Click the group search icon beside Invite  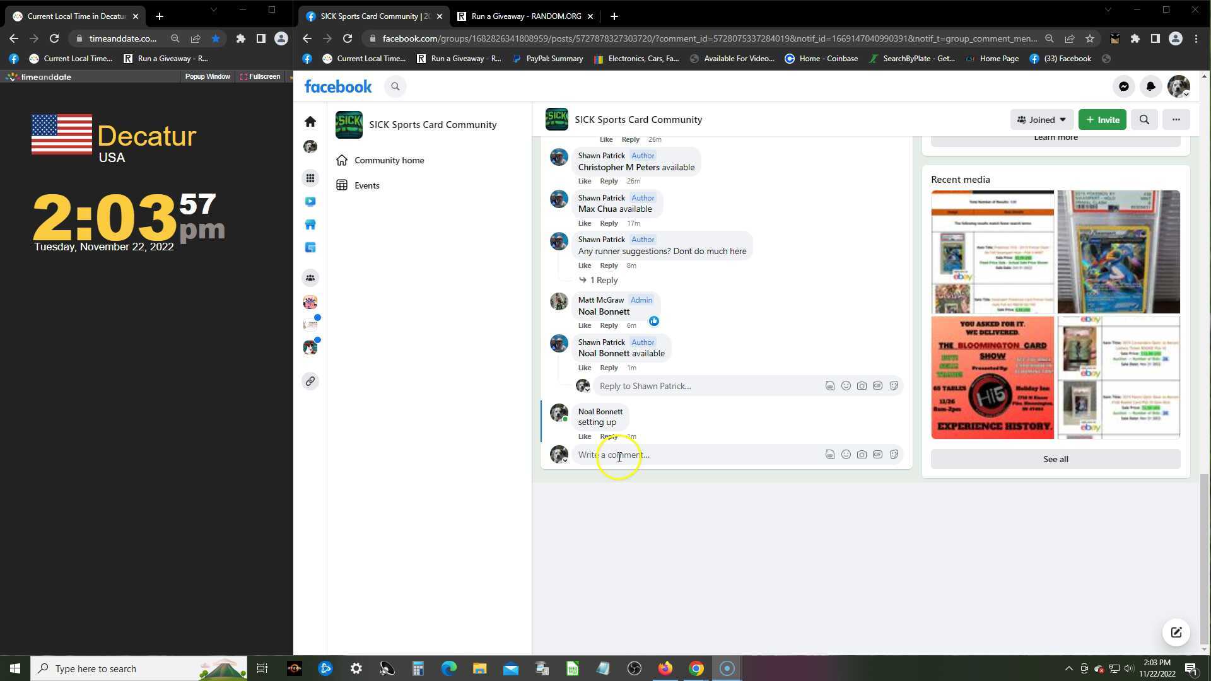pos(1144,120)
